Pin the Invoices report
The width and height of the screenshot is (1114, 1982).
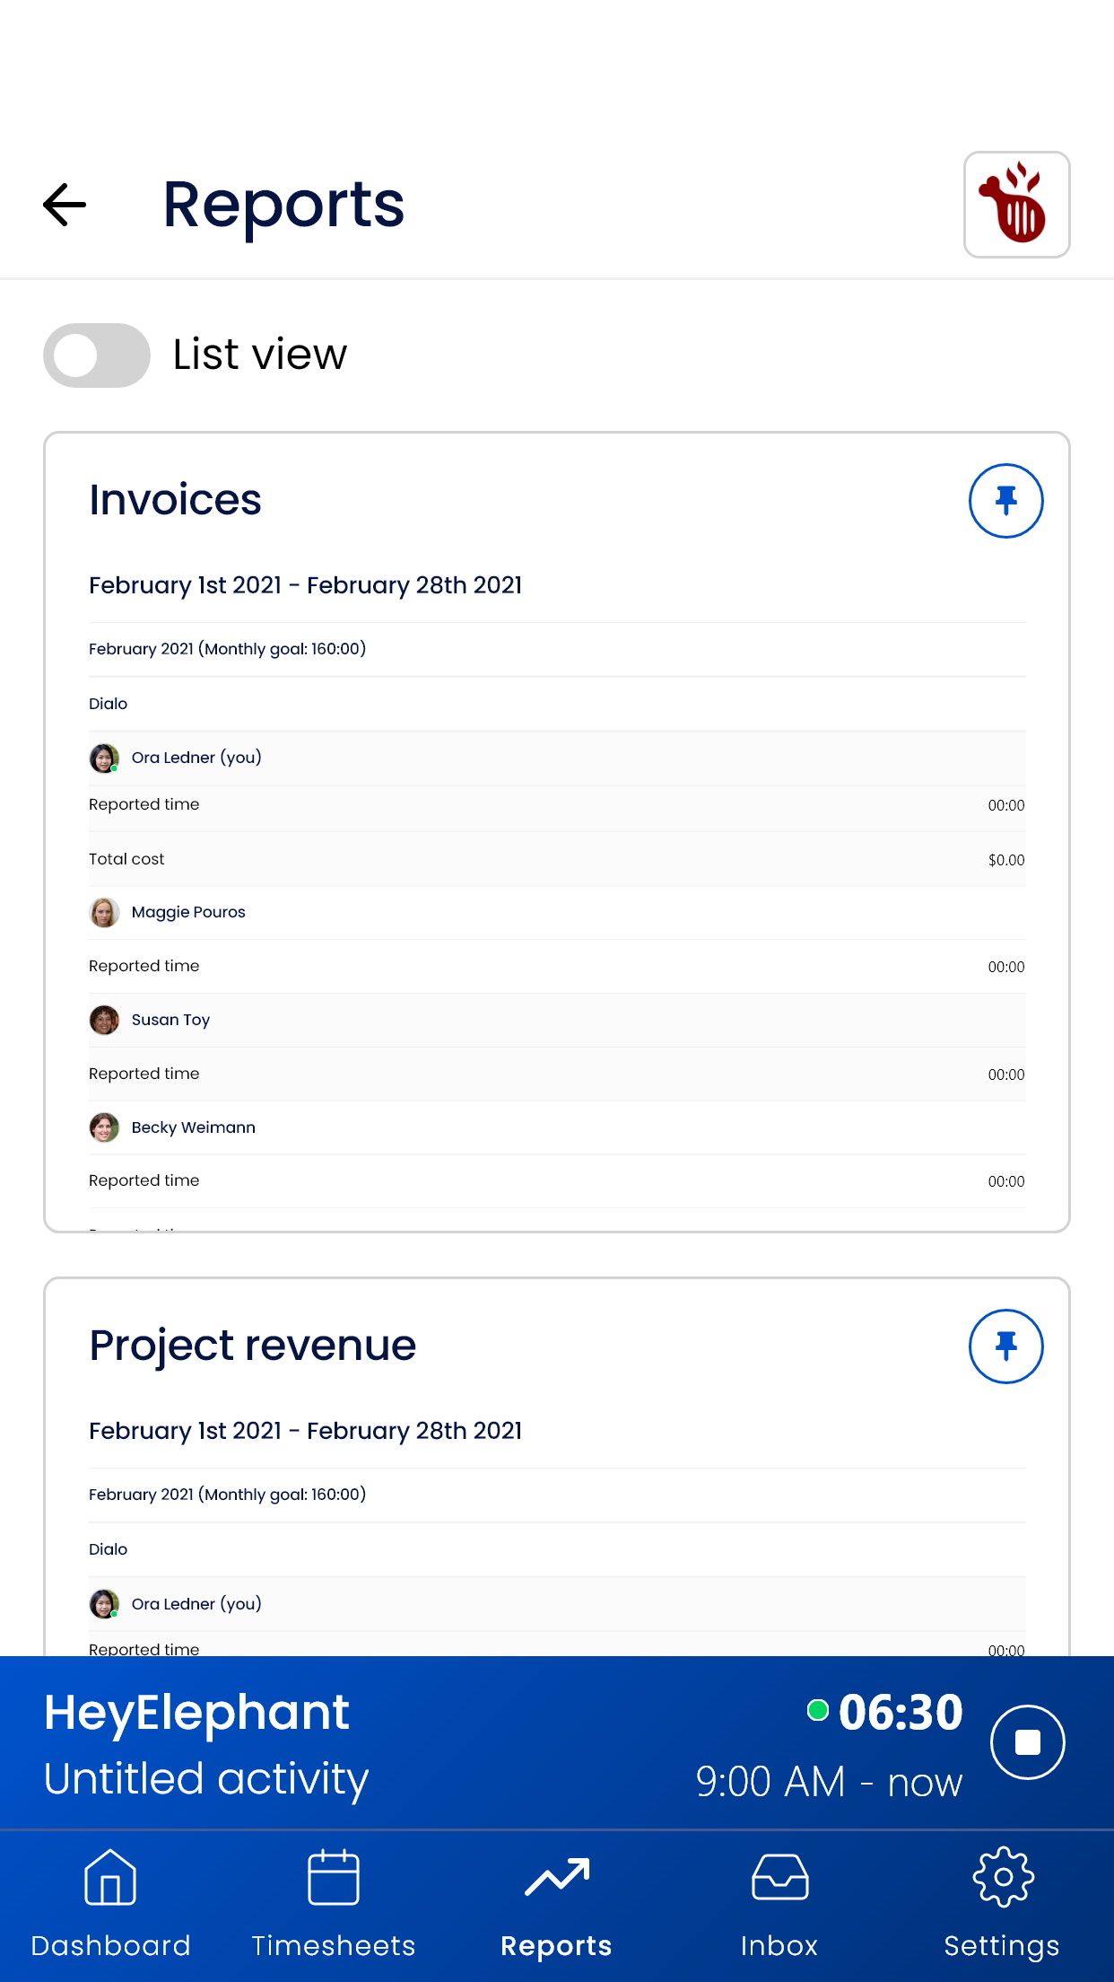coord(1005,501)
